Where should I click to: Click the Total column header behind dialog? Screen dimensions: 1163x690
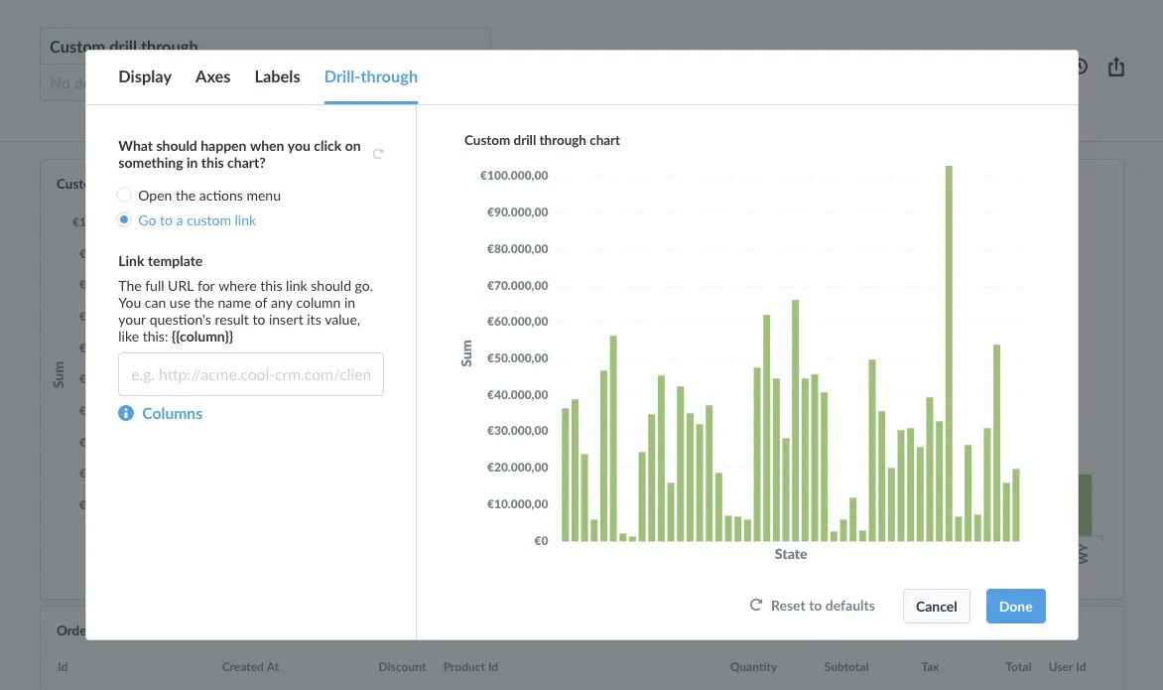coord(1018,667)
